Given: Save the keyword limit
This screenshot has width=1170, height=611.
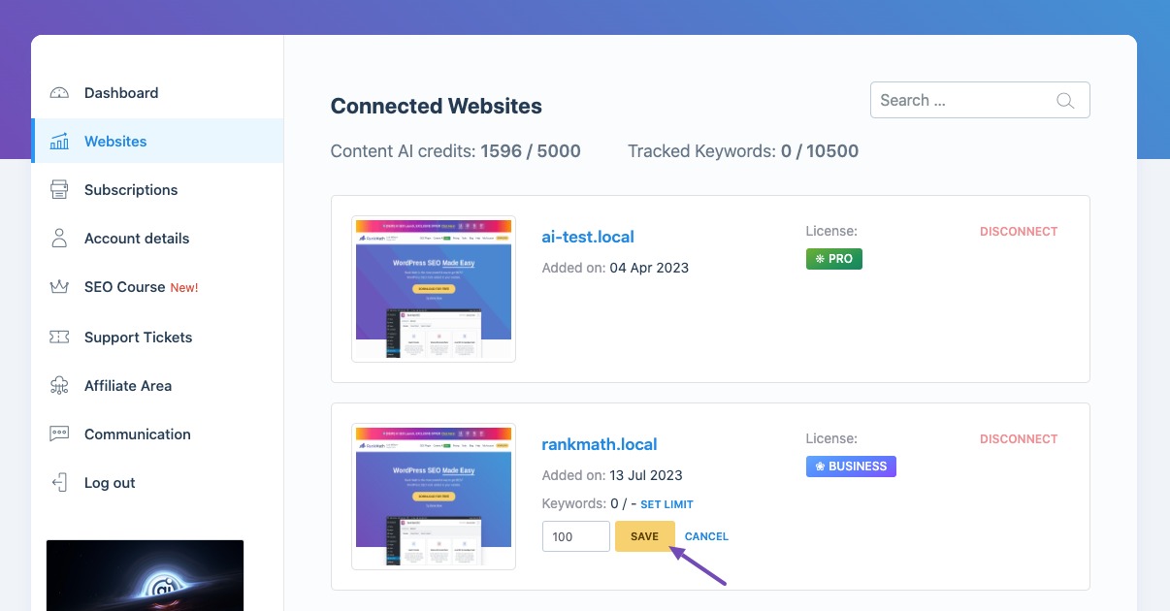Looking at the screenshot, I should click(x=644, y=536).
